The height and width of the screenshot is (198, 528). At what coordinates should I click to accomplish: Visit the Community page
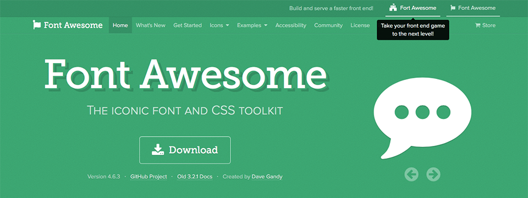pos(328,25)
